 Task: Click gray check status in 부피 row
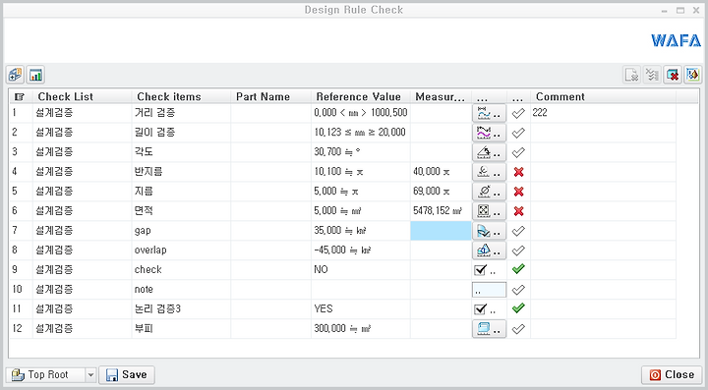[x=518, y=329]
